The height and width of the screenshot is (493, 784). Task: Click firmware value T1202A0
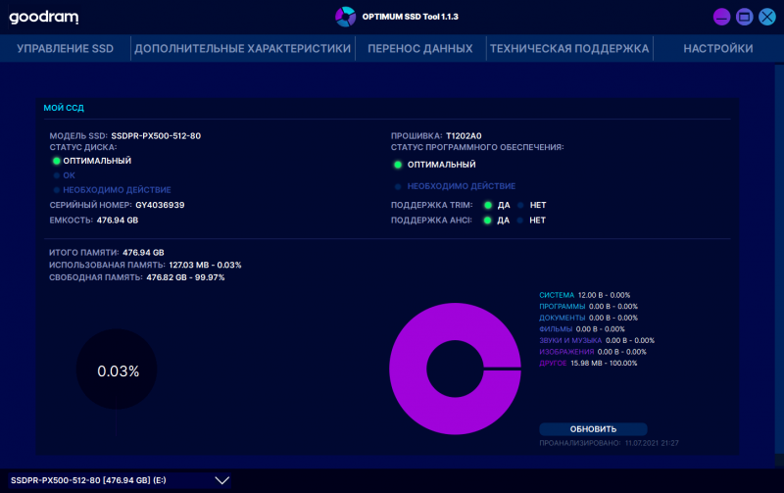coord(464,136)
